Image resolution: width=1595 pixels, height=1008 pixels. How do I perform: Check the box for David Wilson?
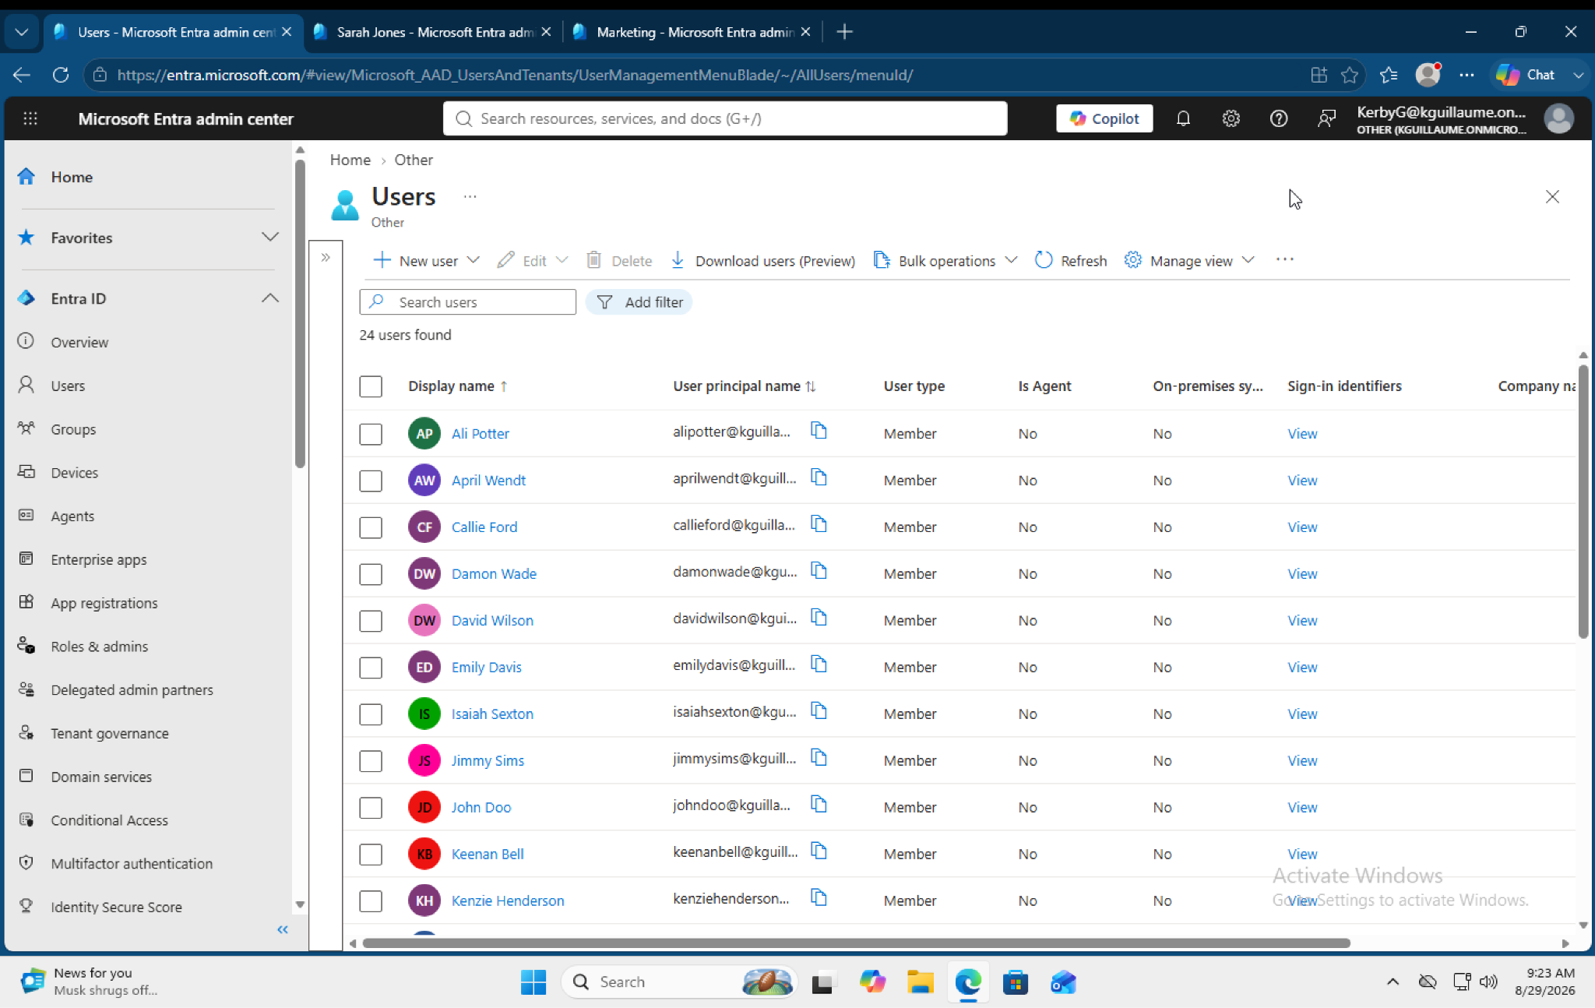[371, 620]
